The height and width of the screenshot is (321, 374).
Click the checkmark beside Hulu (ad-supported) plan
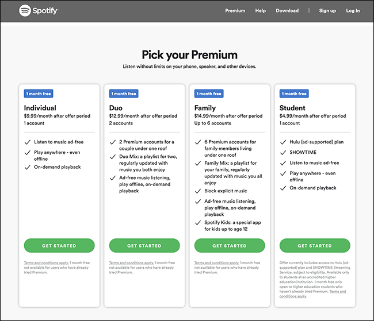click(x=283, y=142)
